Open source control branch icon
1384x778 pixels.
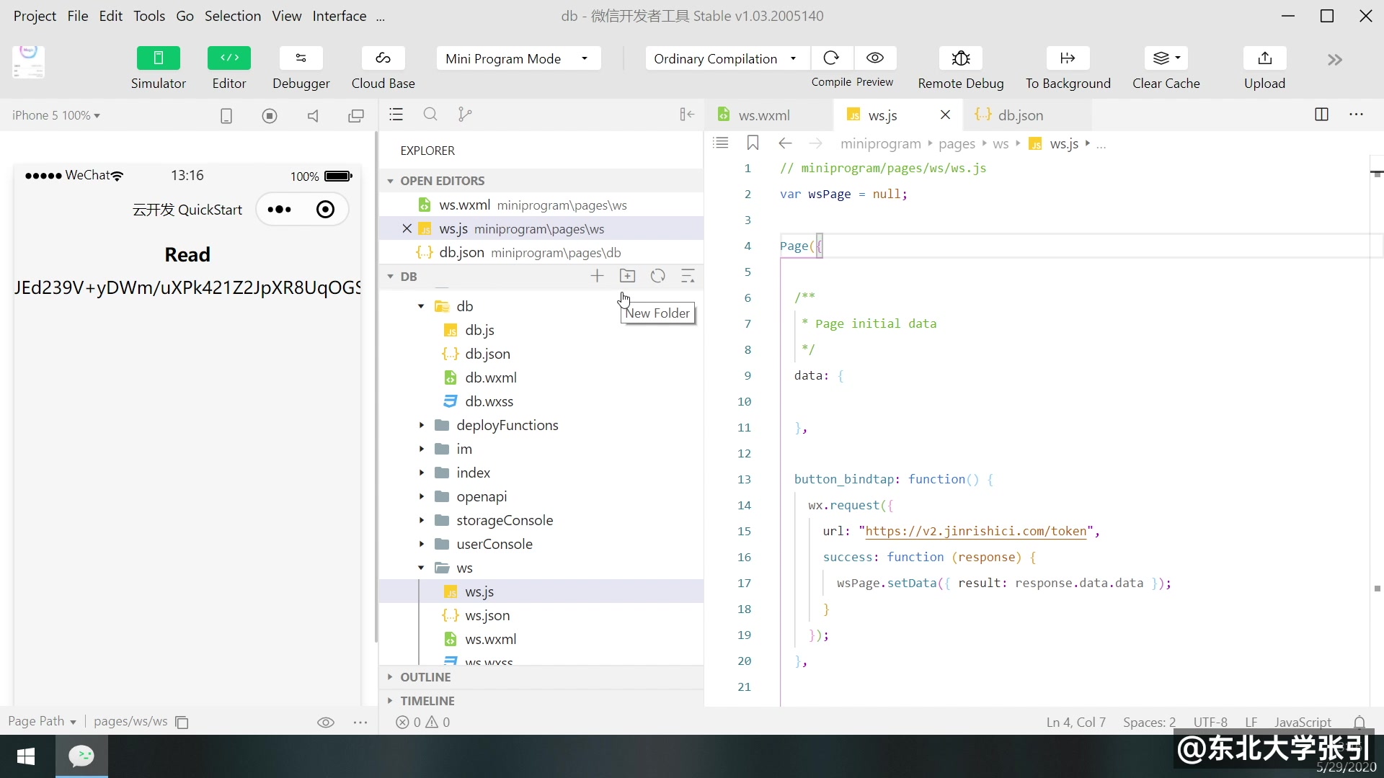tap(465, 115)
